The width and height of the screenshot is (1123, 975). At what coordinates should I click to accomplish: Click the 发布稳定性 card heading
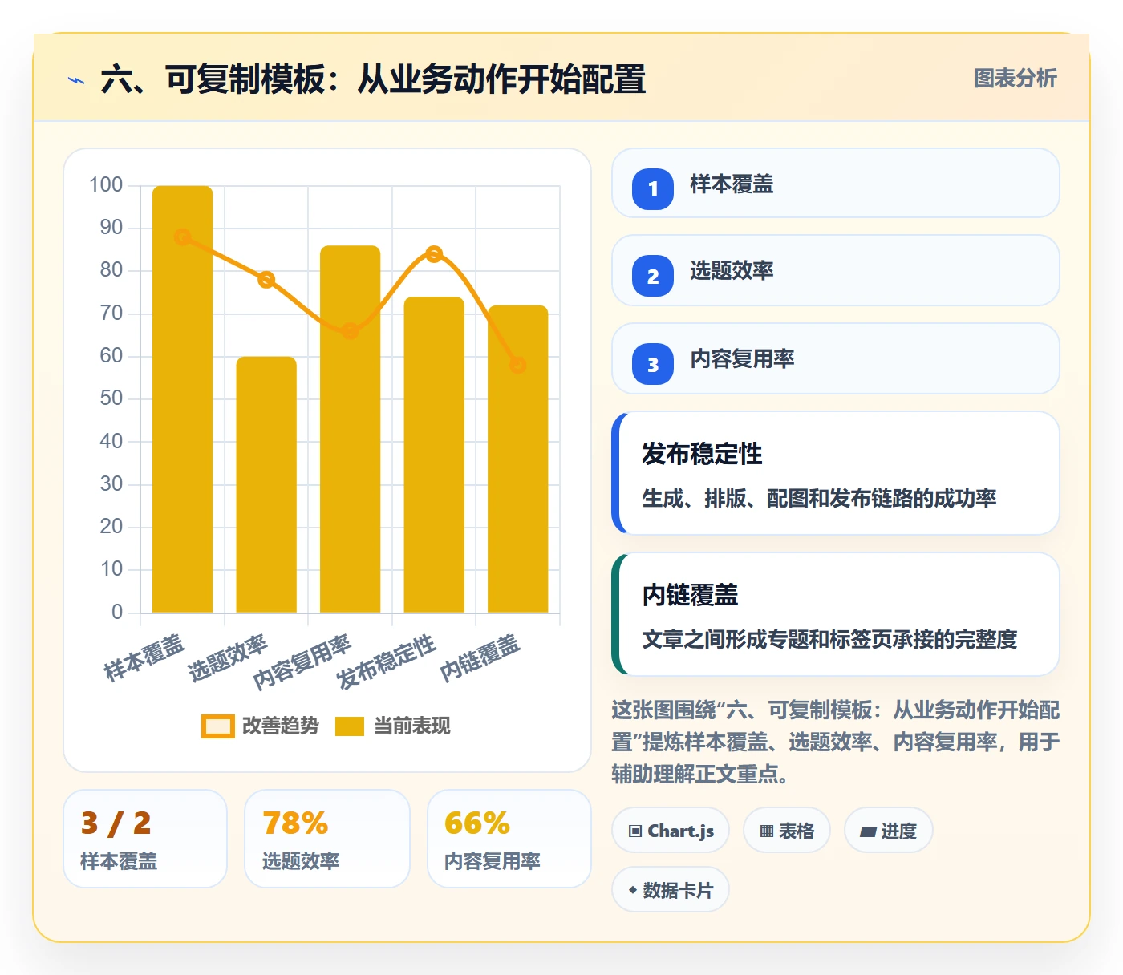click(702, 454)
